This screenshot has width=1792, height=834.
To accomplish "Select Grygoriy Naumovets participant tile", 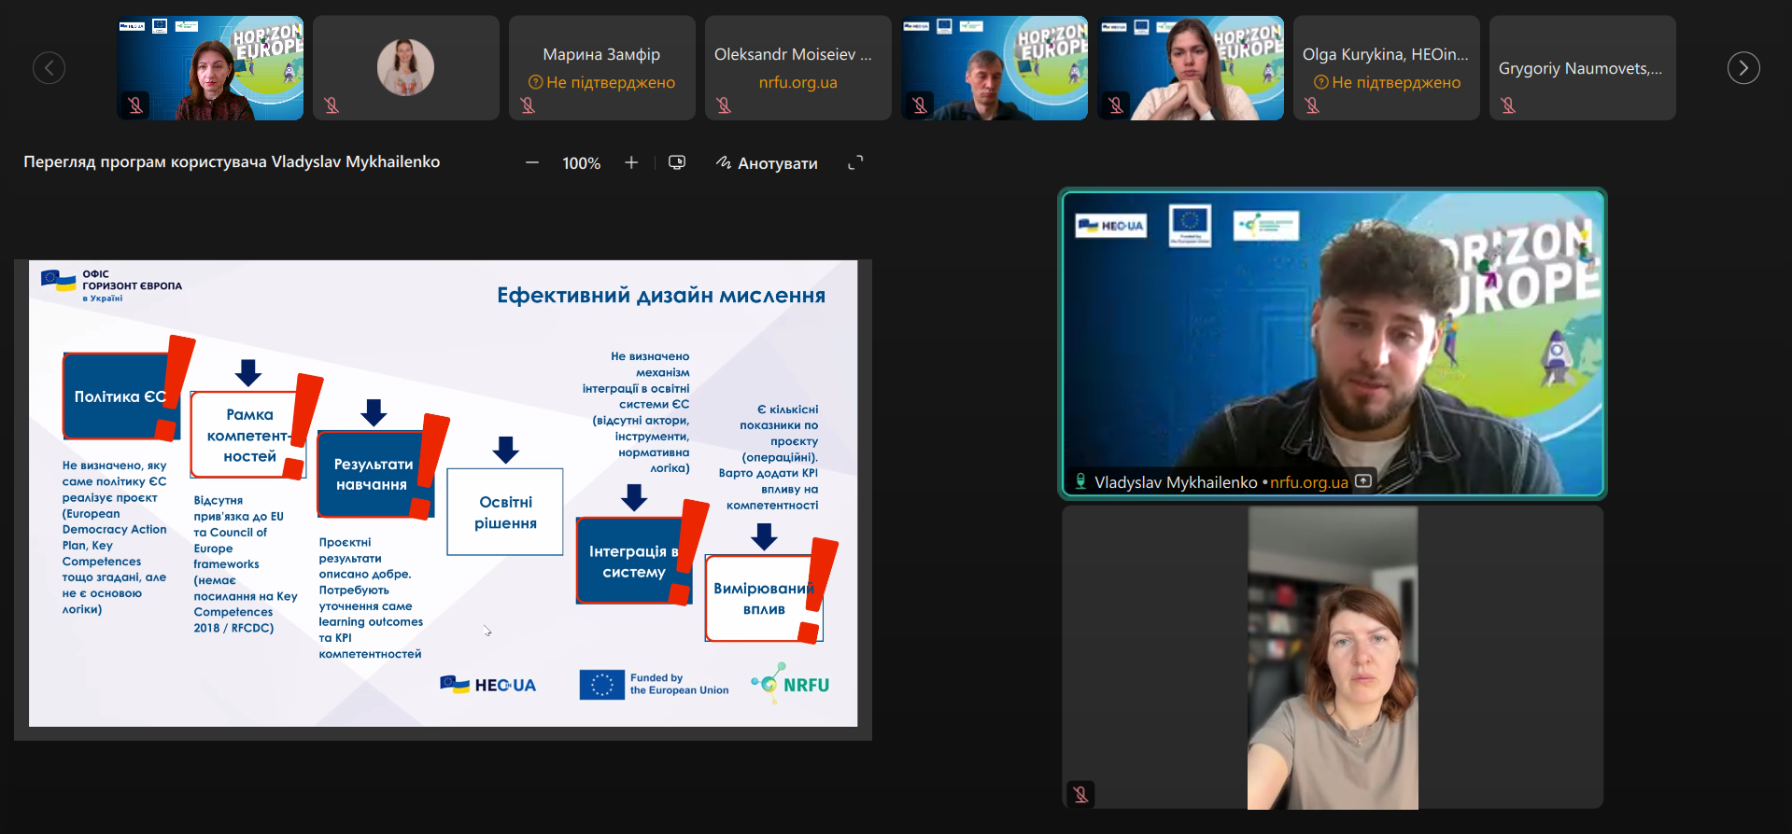I will point(1580,68).
